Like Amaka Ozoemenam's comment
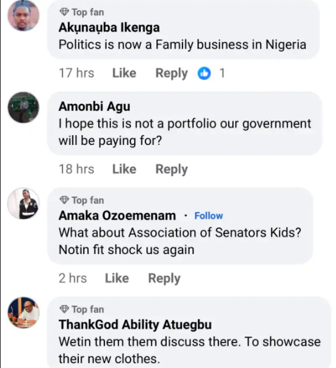336x368 pixels. tap(117, 278)
